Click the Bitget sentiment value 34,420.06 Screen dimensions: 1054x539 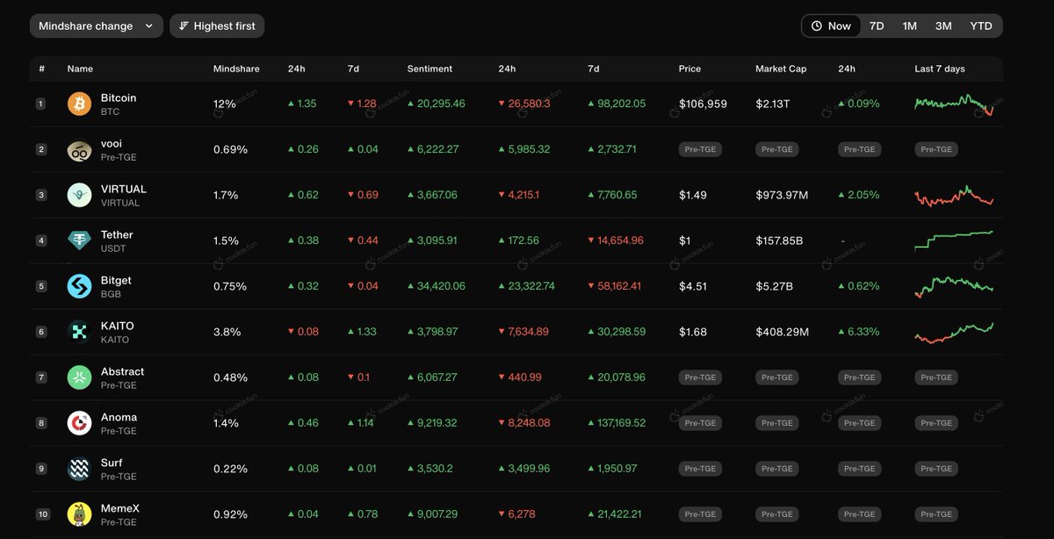click(436, 286)
